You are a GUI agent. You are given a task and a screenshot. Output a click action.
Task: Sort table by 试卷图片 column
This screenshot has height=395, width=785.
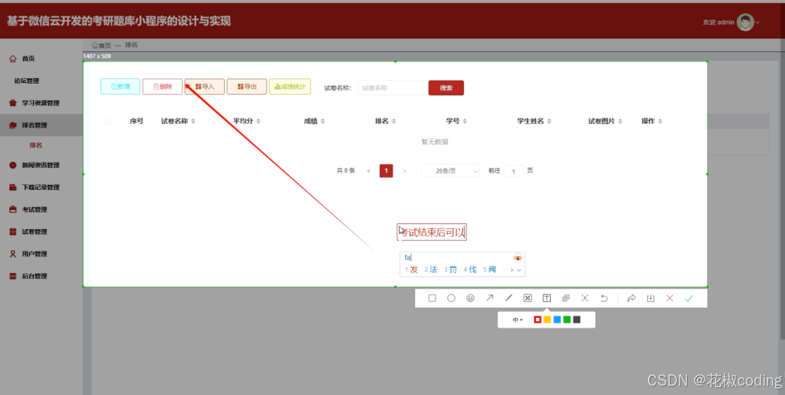click(620, 121)
